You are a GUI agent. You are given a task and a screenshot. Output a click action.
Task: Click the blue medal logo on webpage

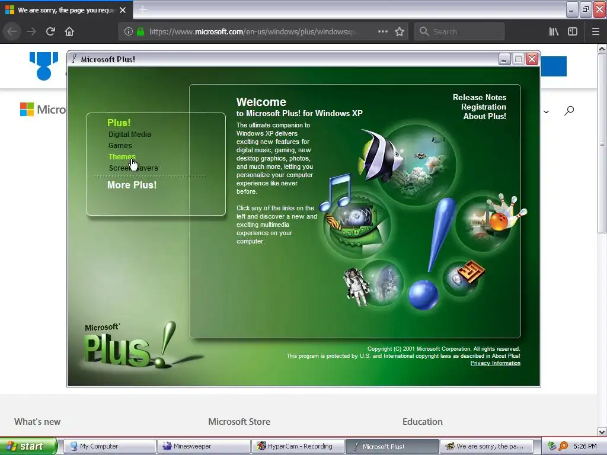coord(44,66)
